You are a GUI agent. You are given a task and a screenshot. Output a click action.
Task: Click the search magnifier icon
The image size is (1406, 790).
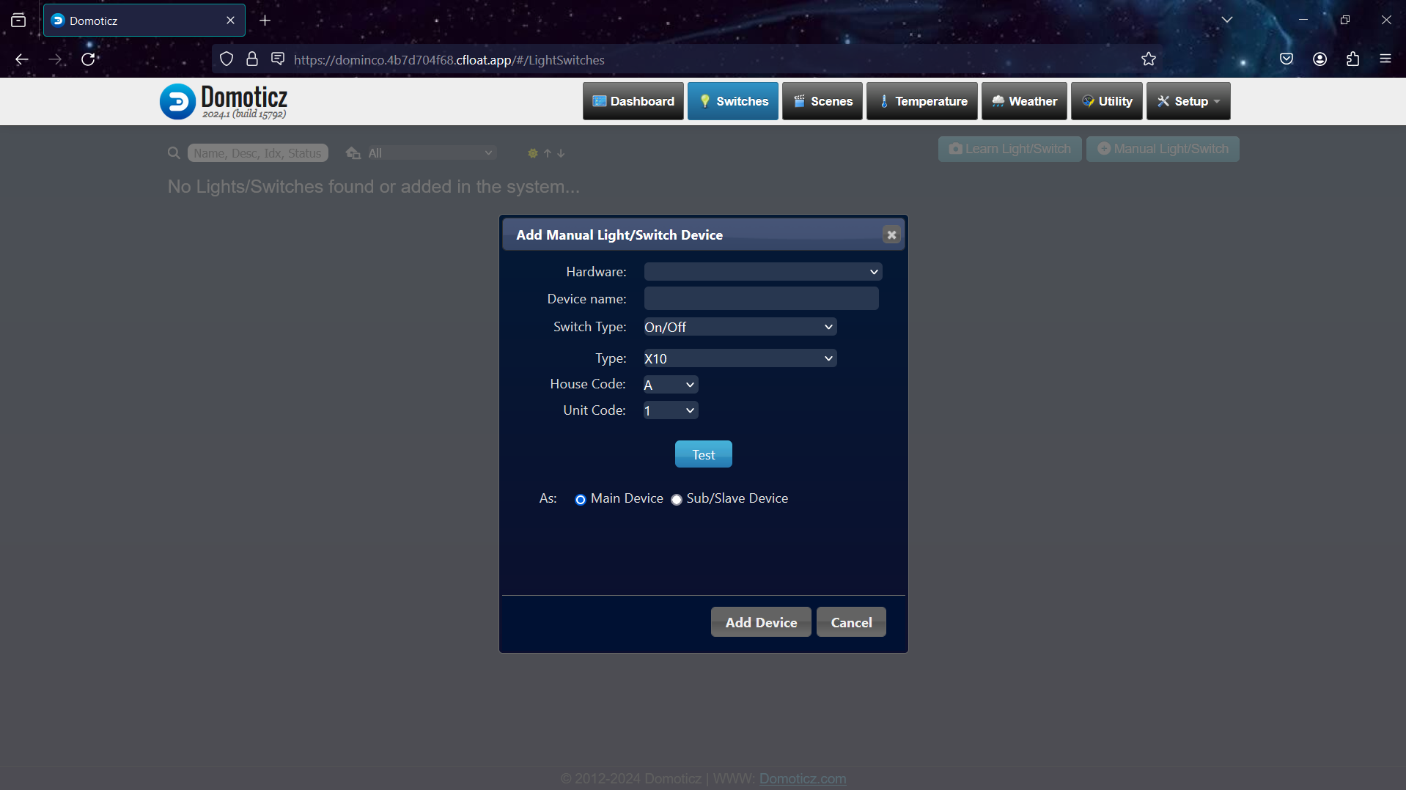(174, 153)
